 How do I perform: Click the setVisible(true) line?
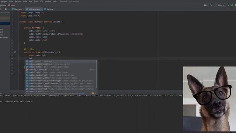(x=38, y=40)
